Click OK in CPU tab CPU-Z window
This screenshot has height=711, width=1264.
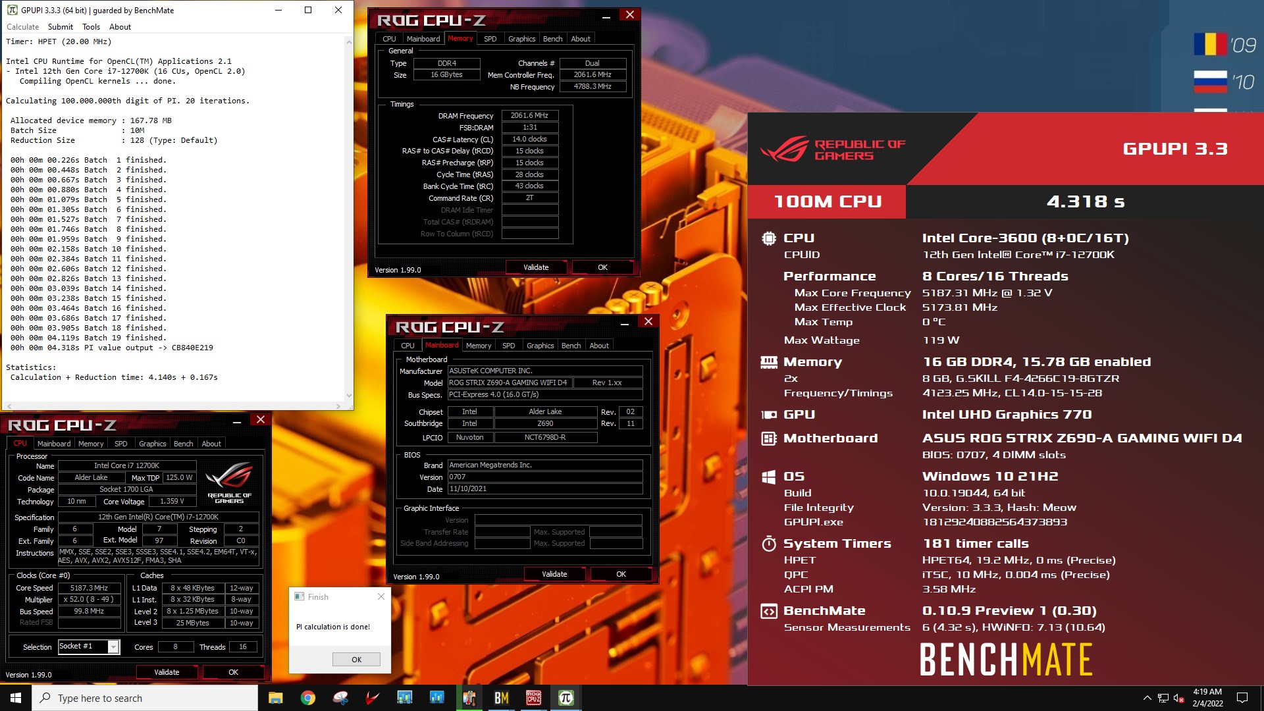234,672
